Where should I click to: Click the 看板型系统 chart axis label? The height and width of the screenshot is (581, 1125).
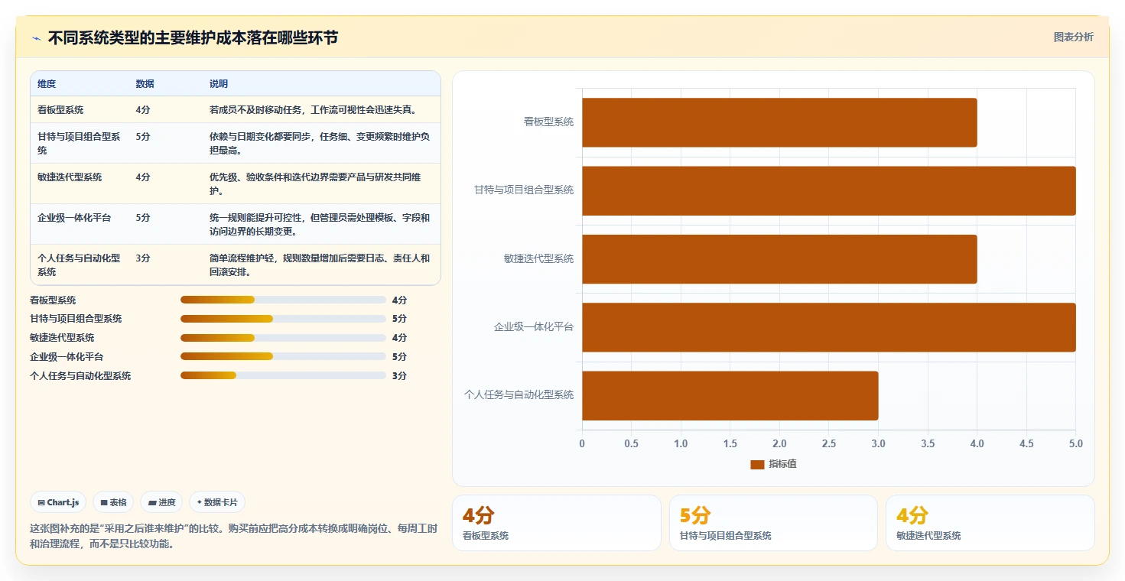click(548, 122)
